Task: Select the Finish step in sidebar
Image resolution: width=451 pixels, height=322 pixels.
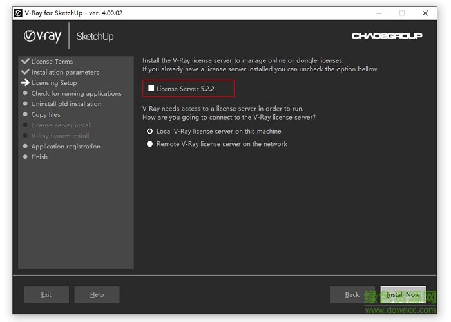Action: click(39, 157)
